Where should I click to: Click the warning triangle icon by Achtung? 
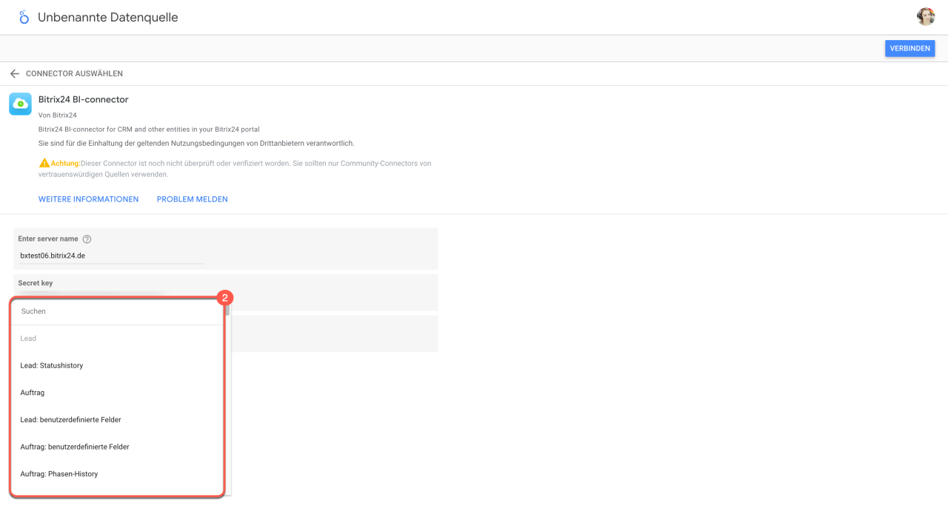click(44, 163)
